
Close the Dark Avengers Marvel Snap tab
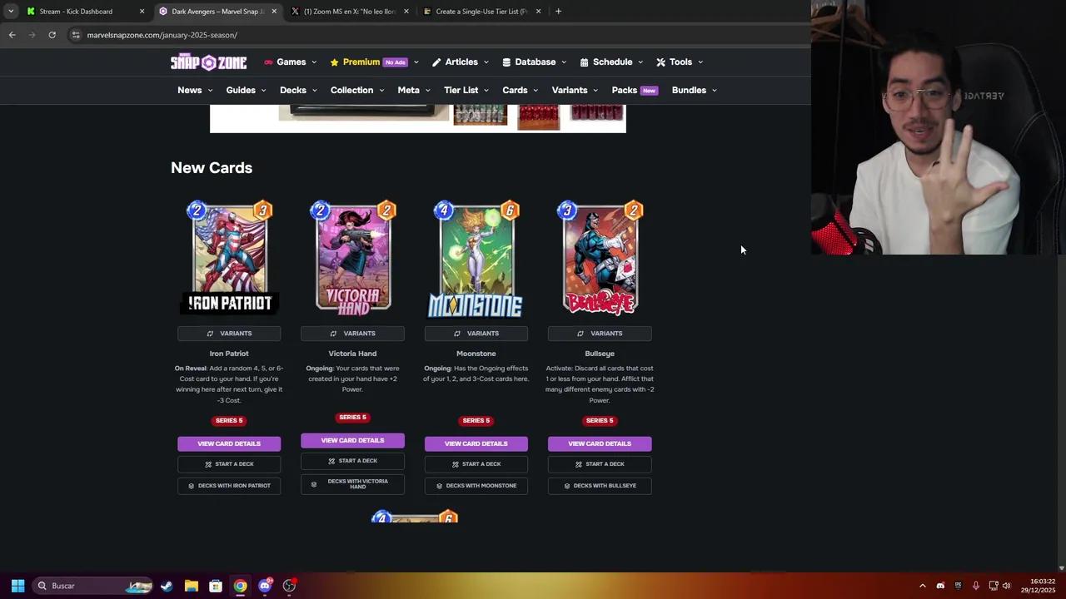(x=274, y=12)
